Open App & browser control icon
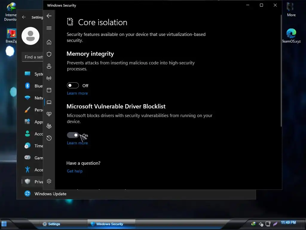The image size is (306, 230). (x=49, y=90)
